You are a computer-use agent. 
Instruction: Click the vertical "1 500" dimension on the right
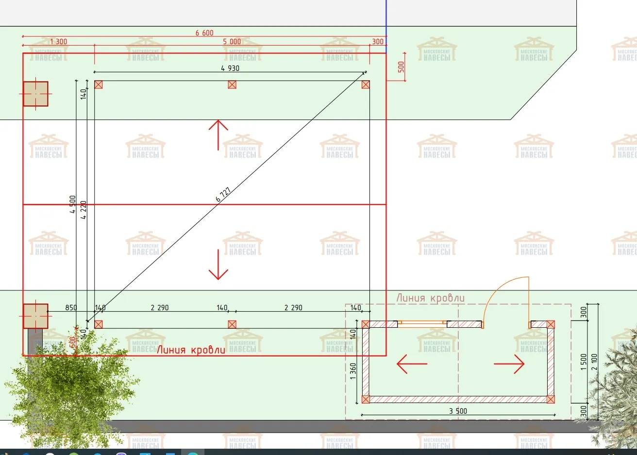coord(584,361)
